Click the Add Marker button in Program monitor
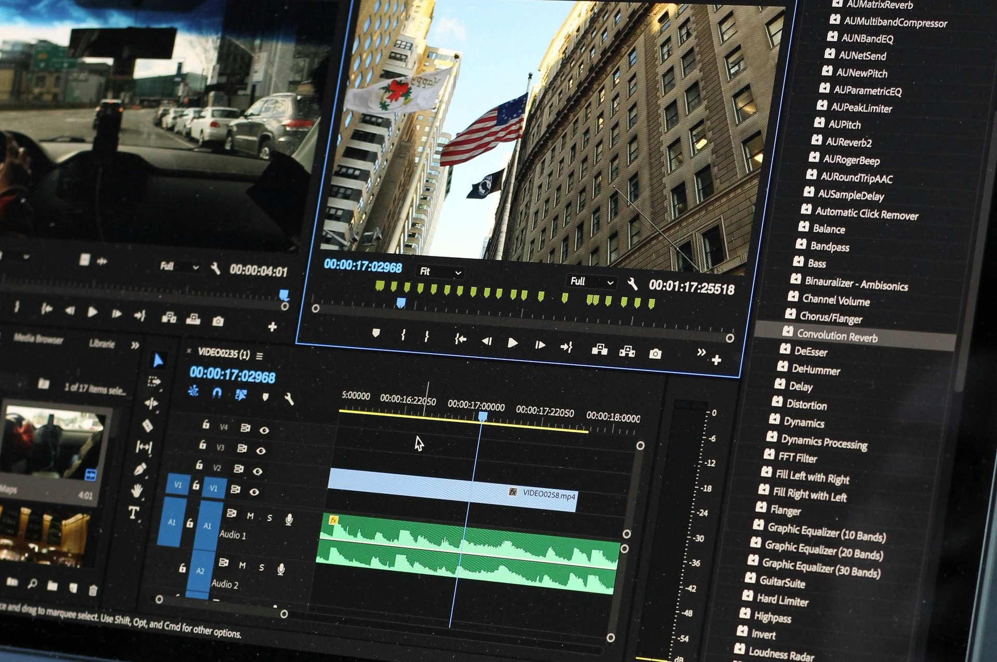This screenshot has height=662, width=997. tap(376, 333)
